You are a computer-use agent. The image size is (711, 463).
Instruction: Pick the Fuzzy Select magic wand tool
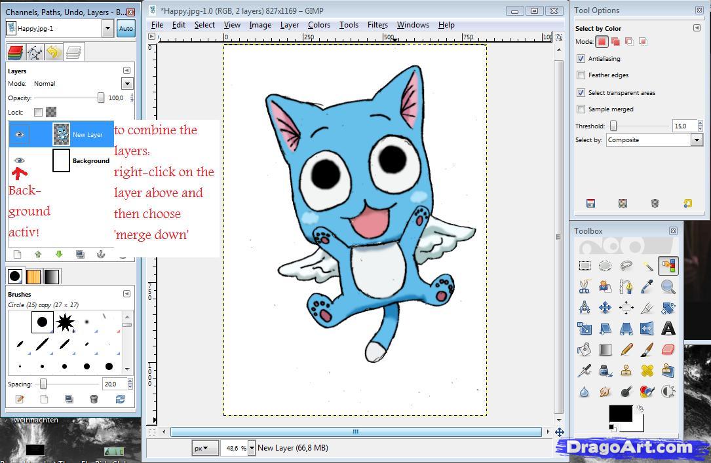(647, 266)
